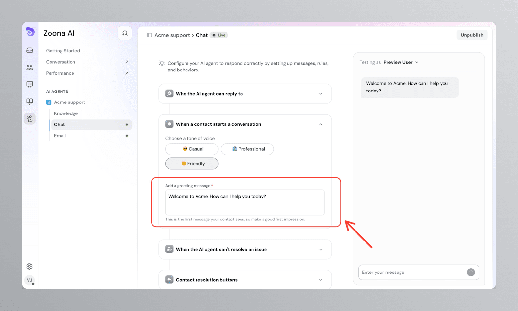Open the Preview User dropdown

401,62
